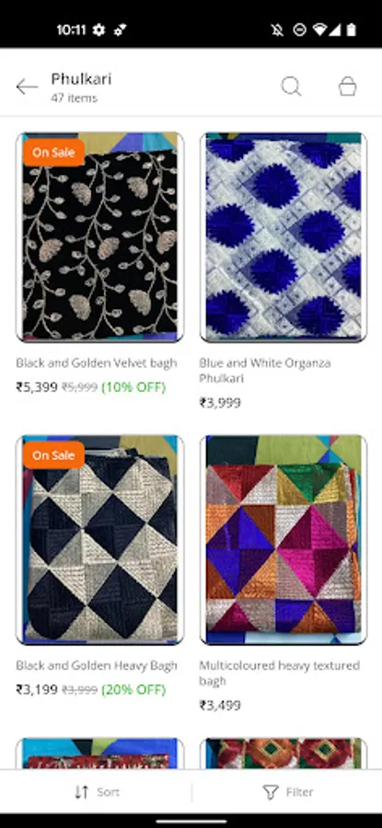Select the Black and Golden Velvet bagh title
Viewport: 382px width, 828px height.
(x=96, y=363)
